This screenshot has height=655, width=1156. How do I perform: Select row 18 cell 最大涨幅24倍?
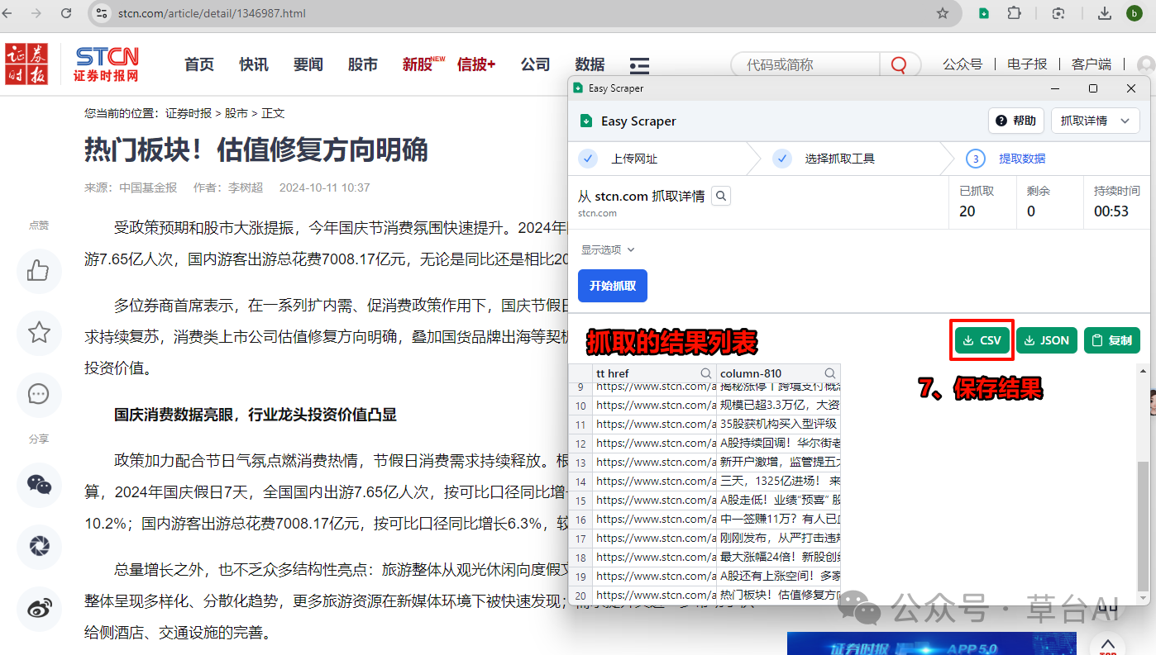[x=778, y=558]
